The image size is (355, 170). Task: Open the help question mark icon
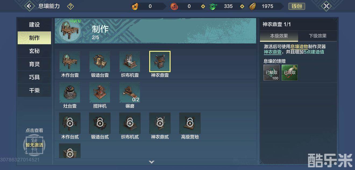point(70,6)
